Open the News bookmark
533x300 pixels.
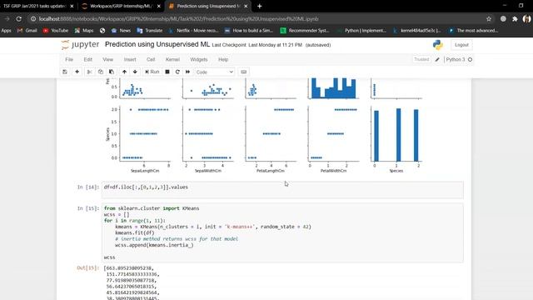[121, 31]
